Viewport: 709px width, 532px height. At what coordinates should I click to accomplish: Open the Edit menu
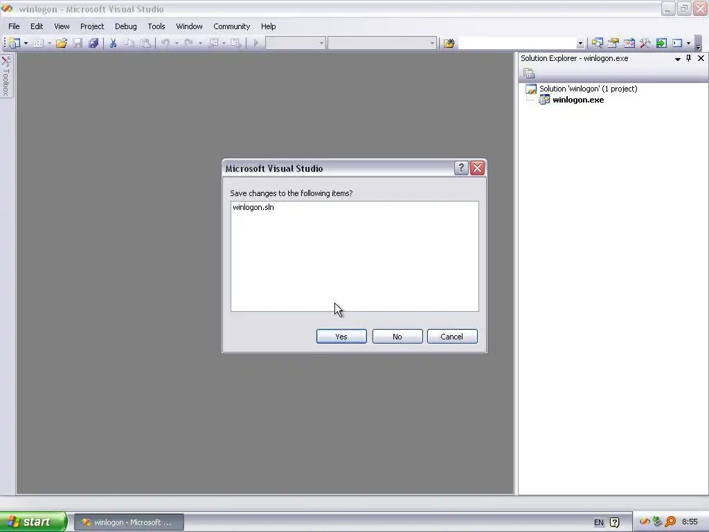pos(37,26)
